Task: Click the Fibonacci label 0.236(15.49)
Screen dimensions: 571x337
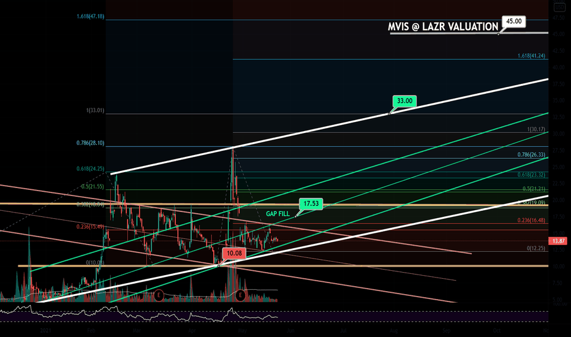Action: (x=90, y=227)
